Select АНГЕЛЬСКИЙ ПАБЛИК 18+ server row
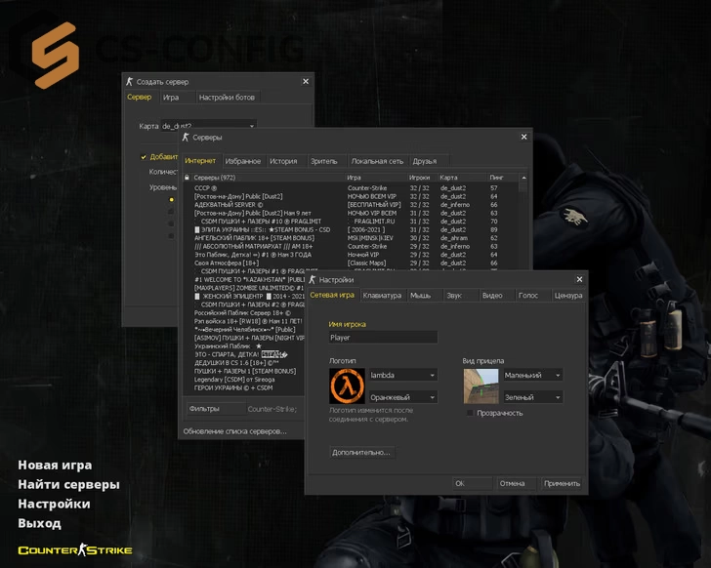Image resolution: width=711 pixels, height=568 pixels. [x=352, y=238]
